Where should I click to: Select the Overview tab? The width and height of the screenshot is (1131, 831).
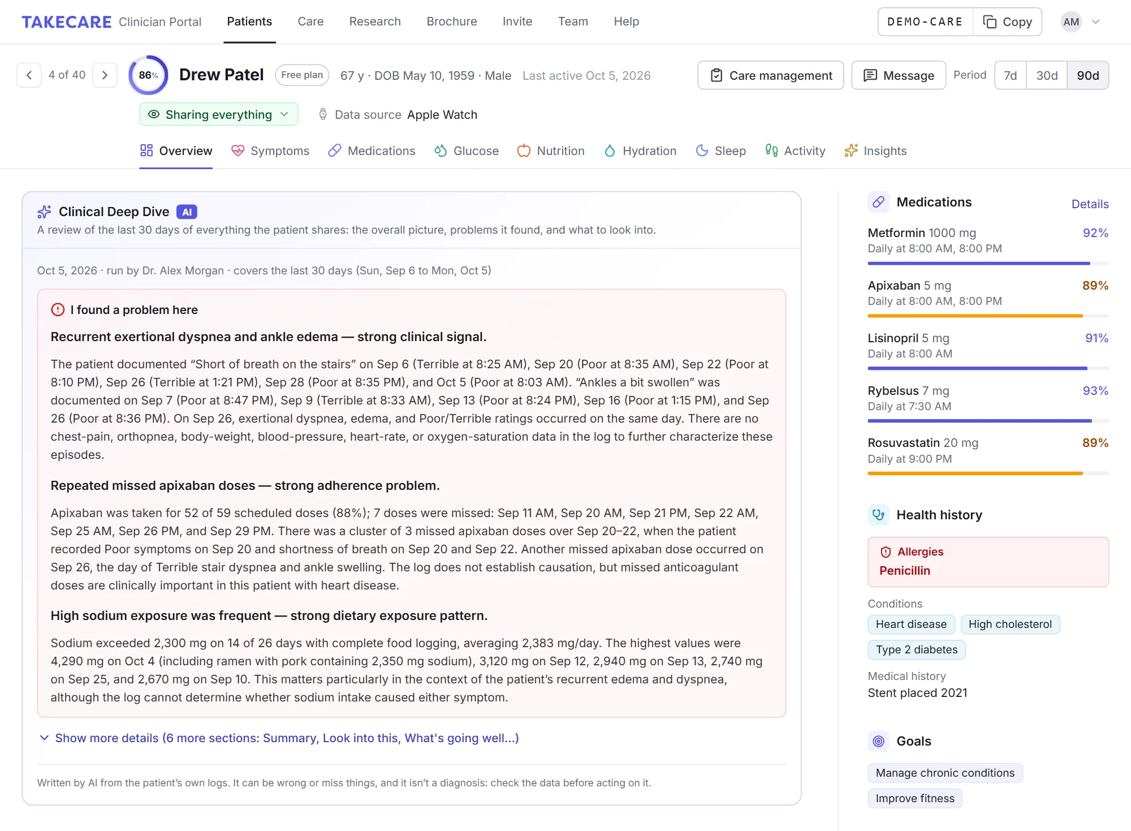[x=176, y=151]
